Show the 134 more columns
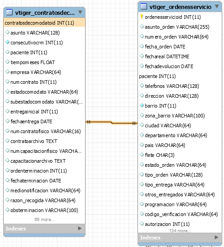 [180, 230]
